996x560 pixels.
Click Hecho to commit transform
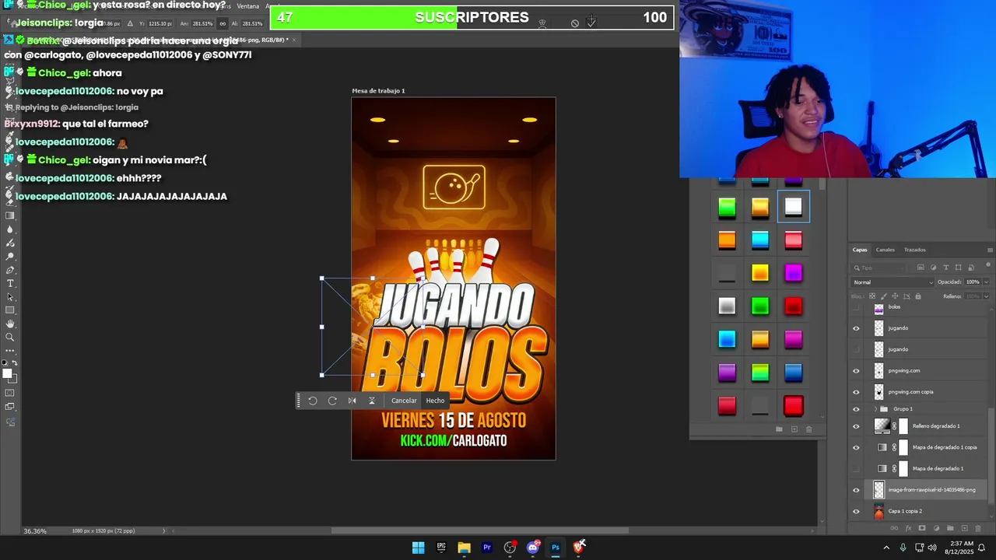tap(435, 401)
